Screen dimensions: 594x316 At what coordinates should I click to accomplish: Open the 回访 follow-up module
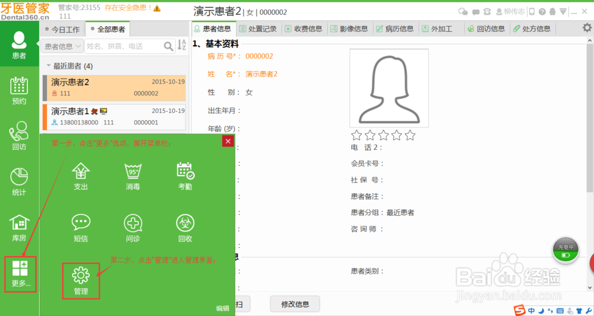(x=19, y=136)
